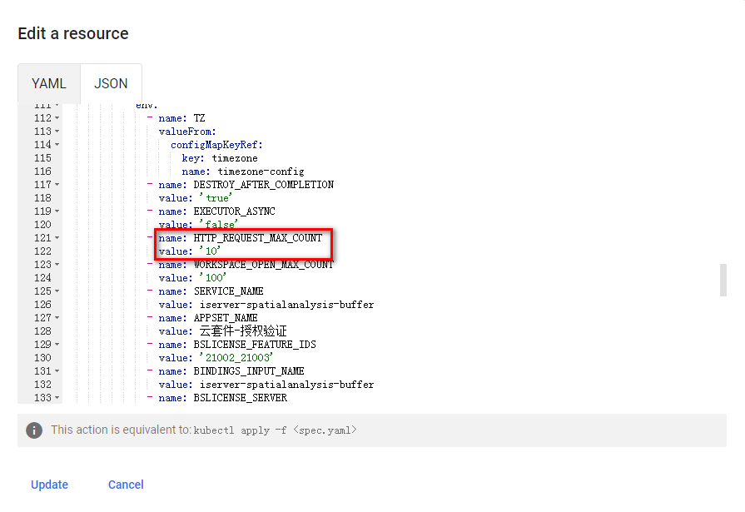Screen dimensions: 745x512
Task: Click EXECUTOR_ASYNC on line 119
Action: click(234, 211)
